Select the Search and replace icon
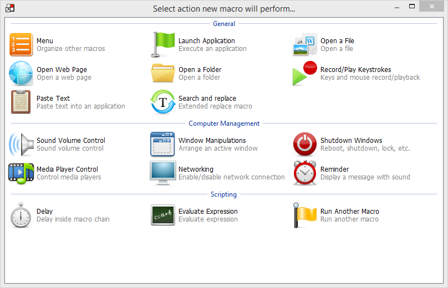Image resolution: width=448 pixels, height=288 pixels. (x=162, y=102)
